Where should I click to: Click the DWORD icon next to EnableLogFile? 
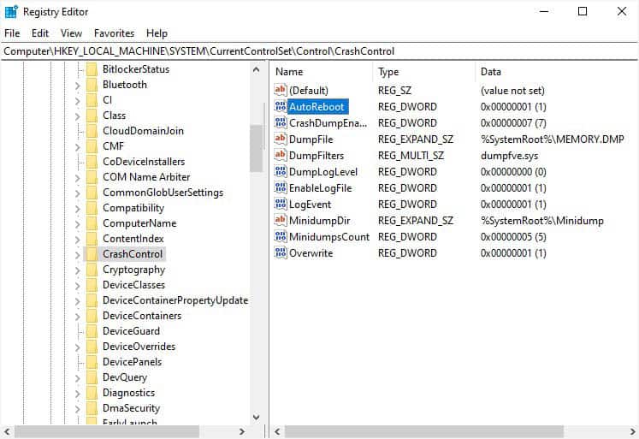(x=281, y=188)
